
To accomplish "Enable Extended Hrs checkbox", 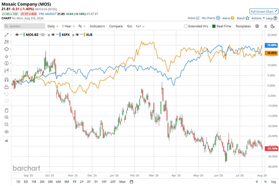I will (186, 26).
